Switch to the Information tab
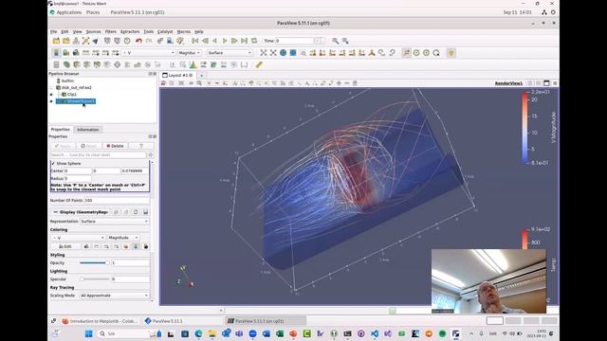Screen dimensions: 607x341 pyautogui.click(x=88, y=130)
